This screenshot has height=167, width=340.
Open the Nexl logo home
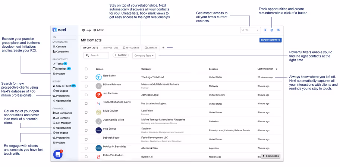(59, 30)
